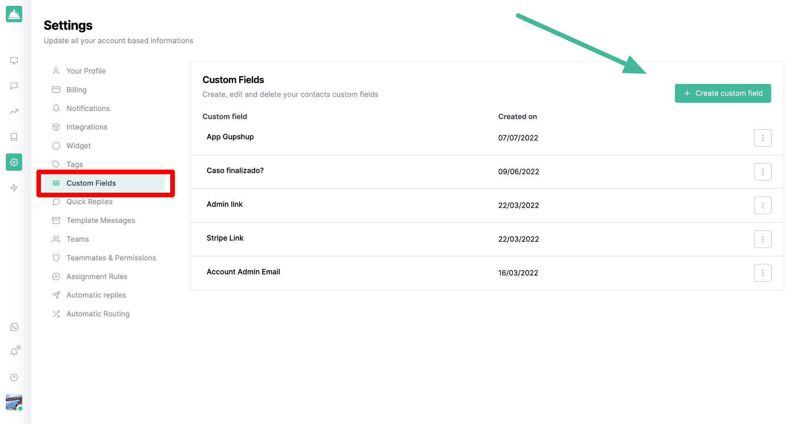Select Template Messages in settings menu

[100, 220]
